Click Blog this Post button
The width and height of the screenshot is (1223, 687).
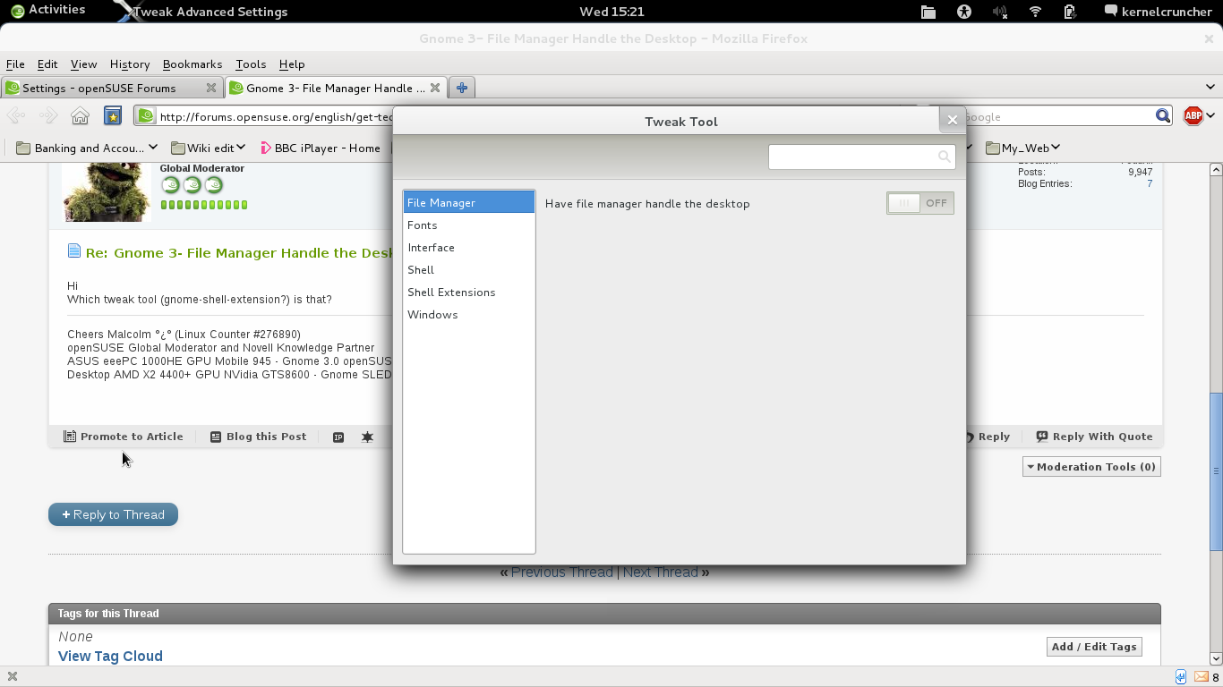[x=258, y=437]
